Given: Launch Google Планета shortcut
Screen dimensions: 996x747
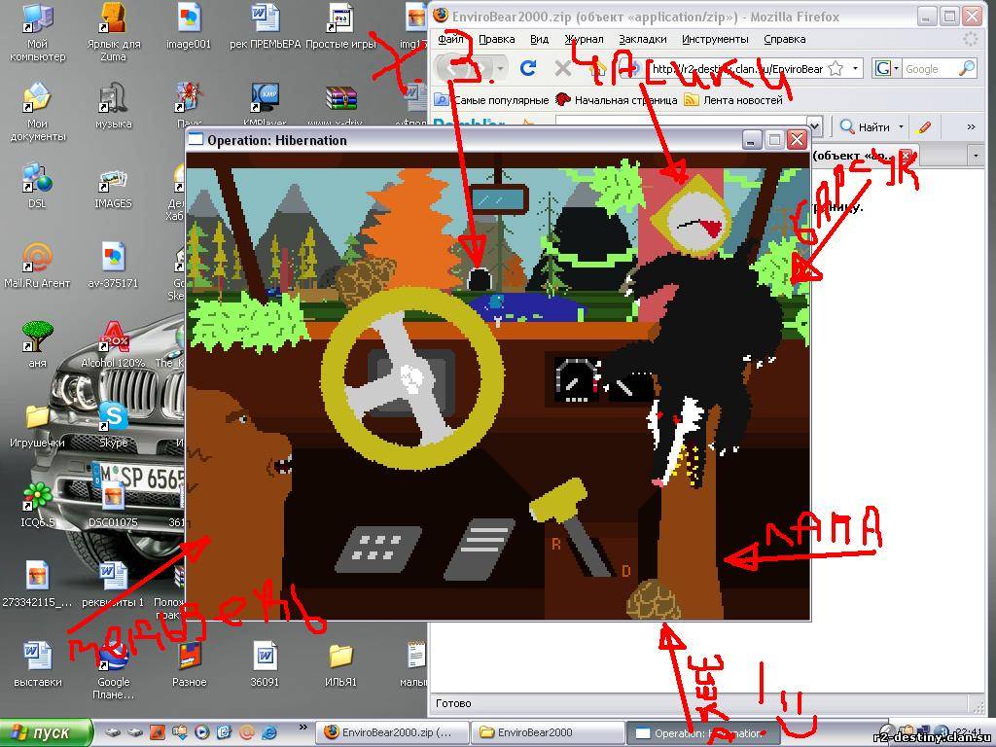Looking at the screenshot, I should click(113, 671).
